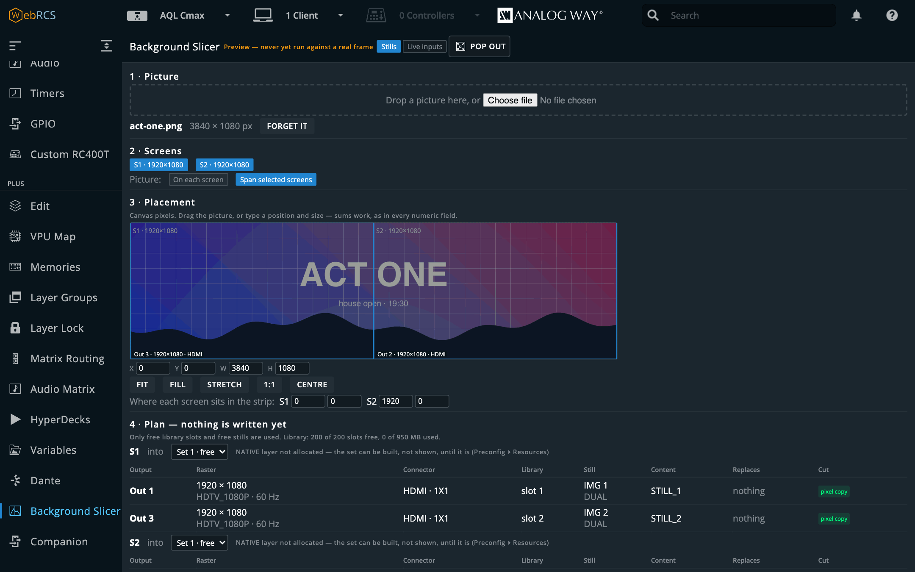The height and width of the screenshot is (572, 915).
Task: Collapse sidebar with hamburger icon
Action: point(15,46)
